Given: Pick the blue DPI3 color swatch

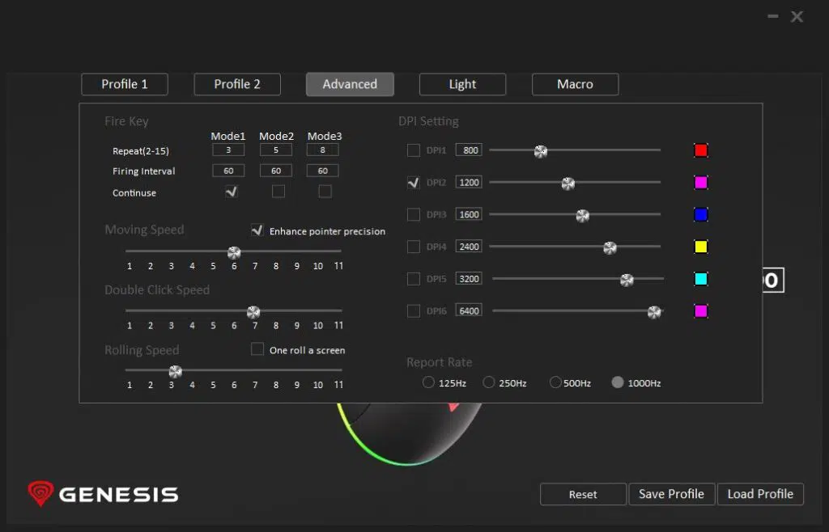Looking at the screenshot, I should [x=701, y=214].
